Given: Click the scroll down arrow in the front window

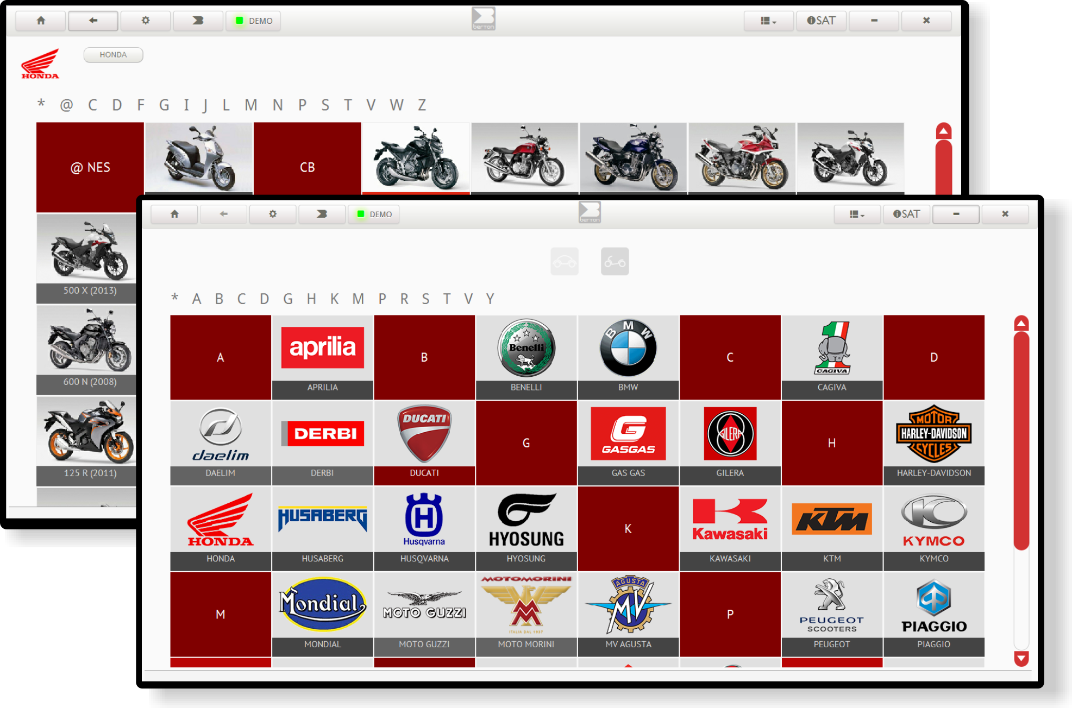Looking at the screenshot, I should (1021, 659).
